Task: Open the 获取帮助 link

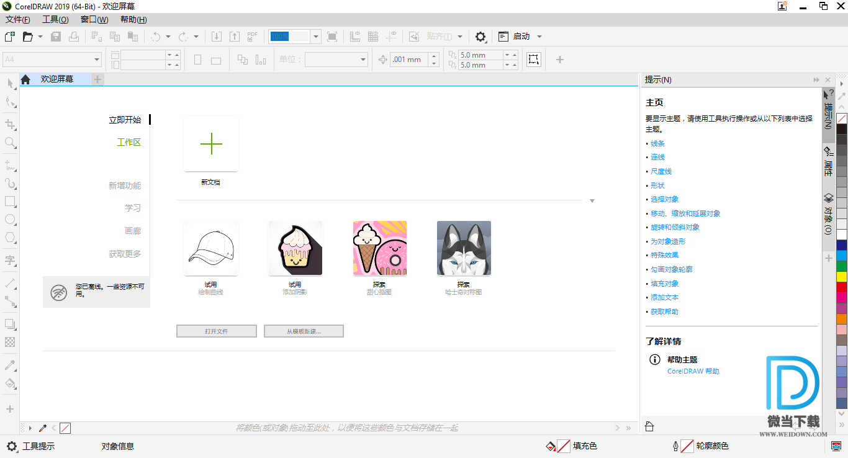Action: tap(664, 312)
